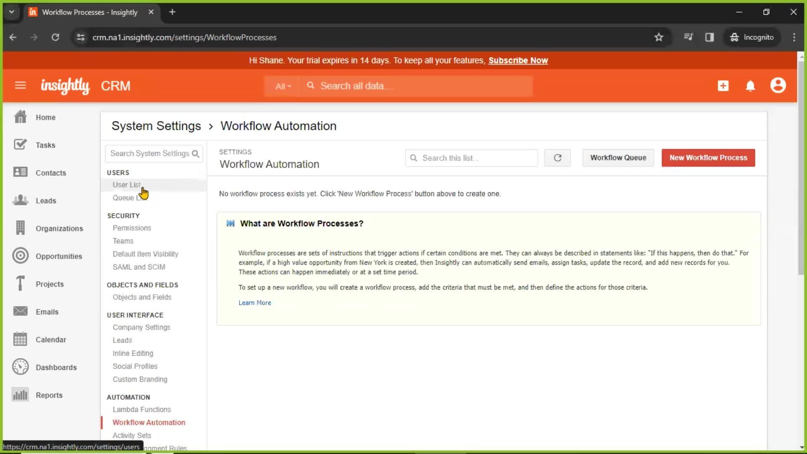Click the Subscribe Now trial banner link
This screenshot has height=454, width=807.
[x=518, y=61]
